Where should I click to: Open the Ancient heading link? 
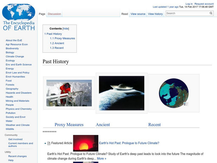coord(103,125)
